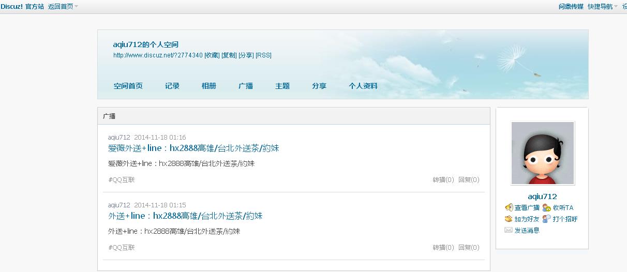Click the space URL http://www.discuz.net/?2774340
This screenshot has width=627, height=272.
158,55
